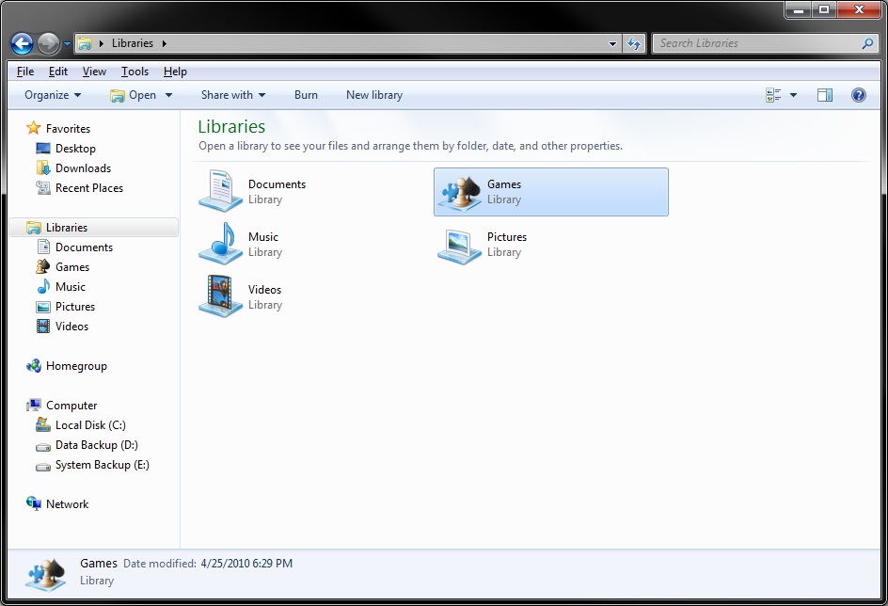888x606 pixels.
Task: Select the Pictures library icon
Action: [x=459, y=247]
